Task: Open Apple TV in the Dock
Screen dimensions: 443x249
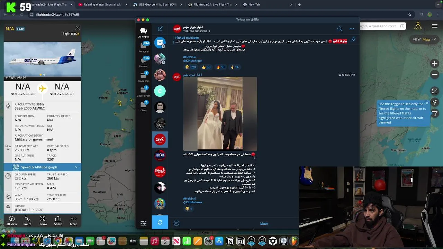Action: point(133,241)
